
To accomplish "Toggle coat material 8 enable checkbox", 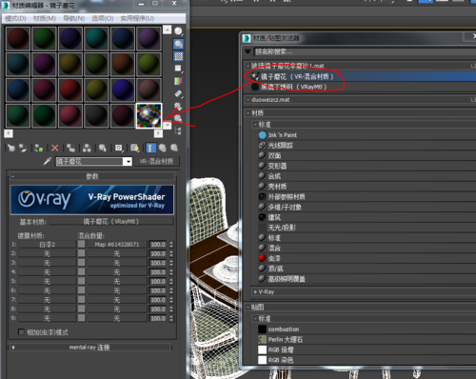I will pos(82,309).
